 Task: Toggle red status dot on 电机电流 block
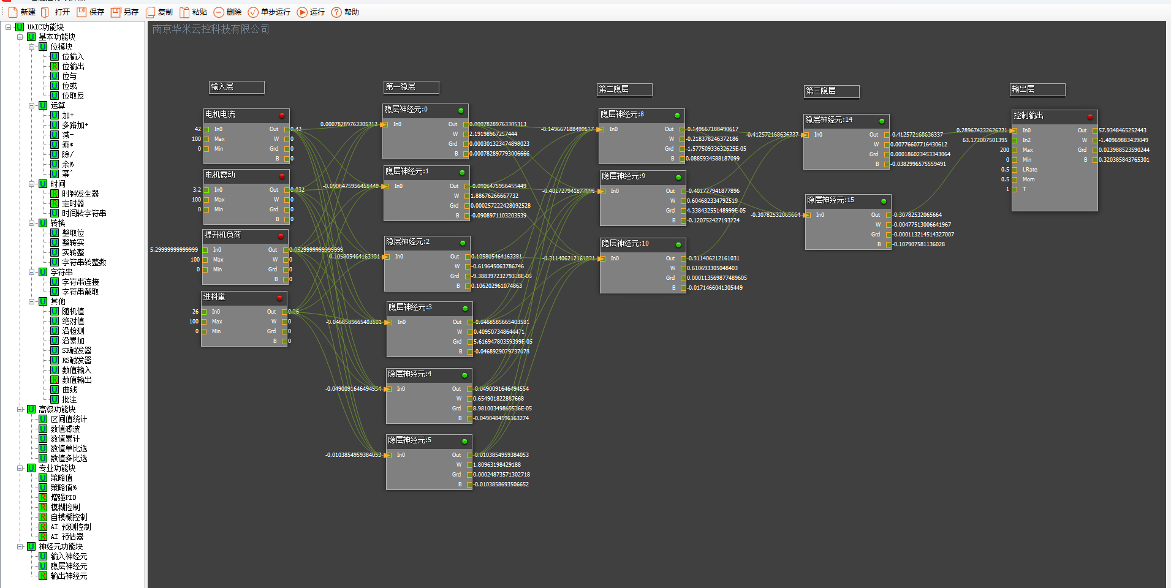click(x=282, y=115)
